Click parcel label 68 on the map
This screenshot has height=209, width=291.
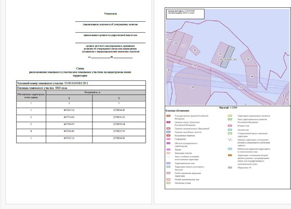[193, 87]
